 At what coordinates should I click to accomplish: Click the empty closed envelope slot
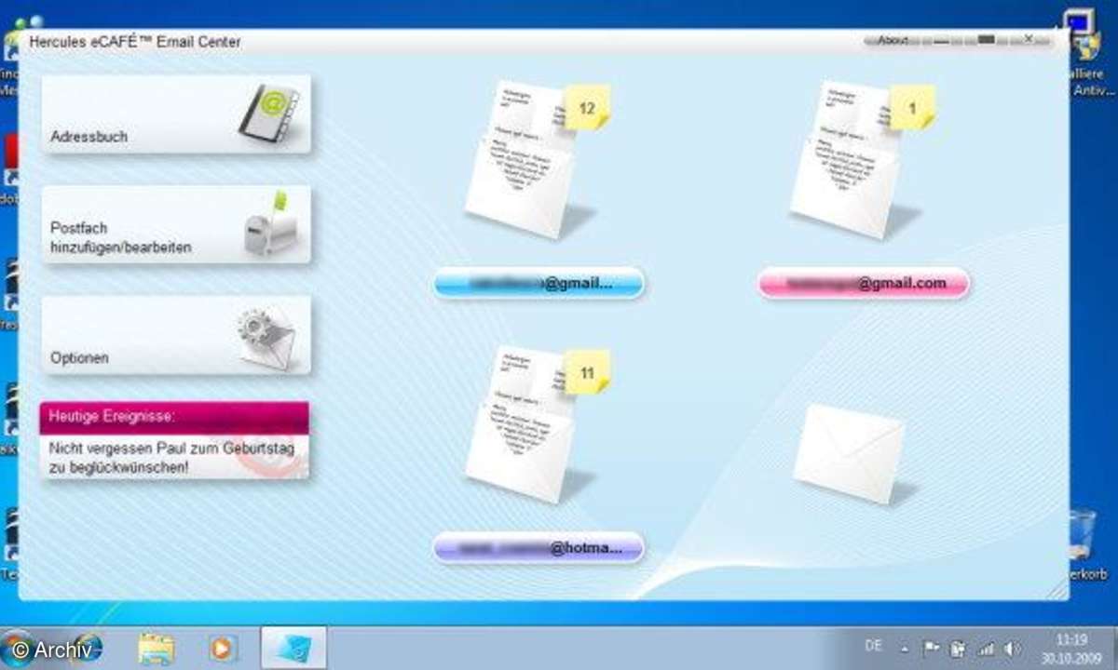pyautogui.click(x=850, y=453)
